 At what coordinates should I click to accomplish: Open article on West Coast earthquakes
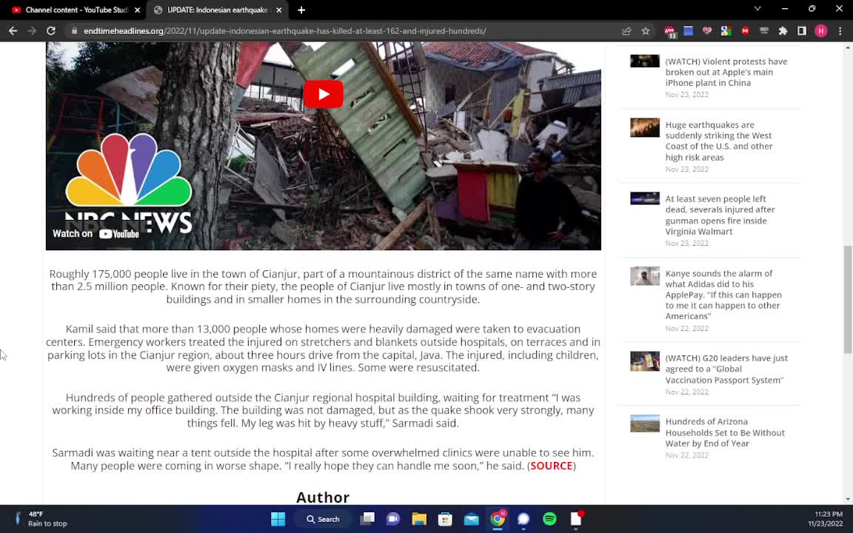click(x=719, y=141)
